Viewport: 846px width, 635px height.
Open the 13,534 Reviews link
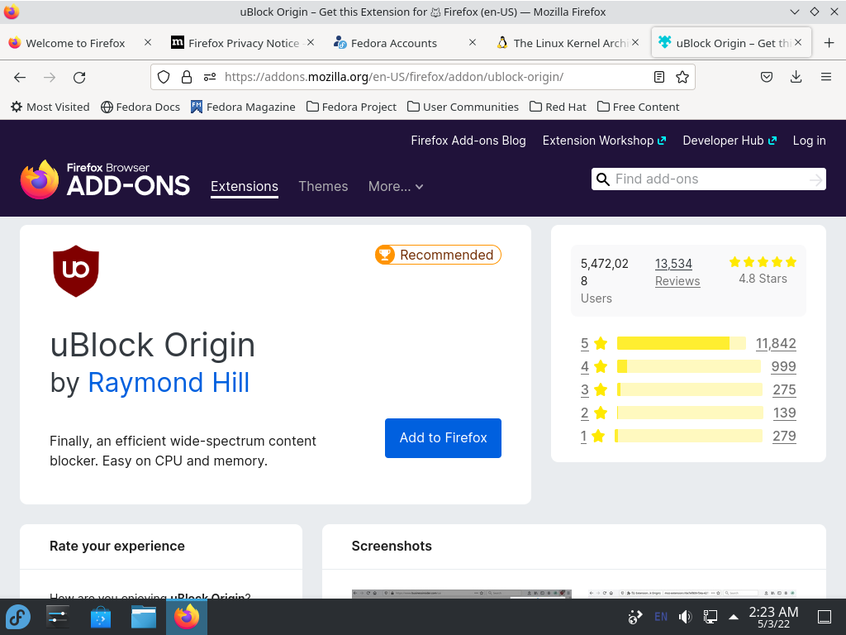677,272
